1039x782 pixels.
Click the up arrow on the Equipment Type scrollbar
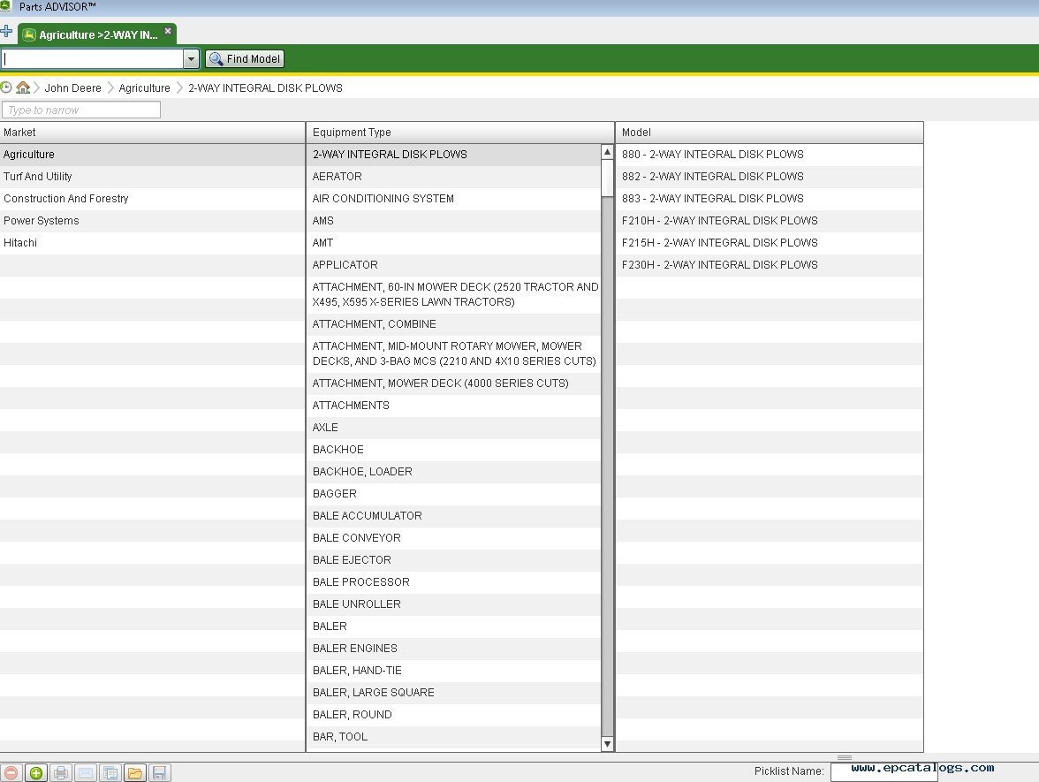coord(607,151)
